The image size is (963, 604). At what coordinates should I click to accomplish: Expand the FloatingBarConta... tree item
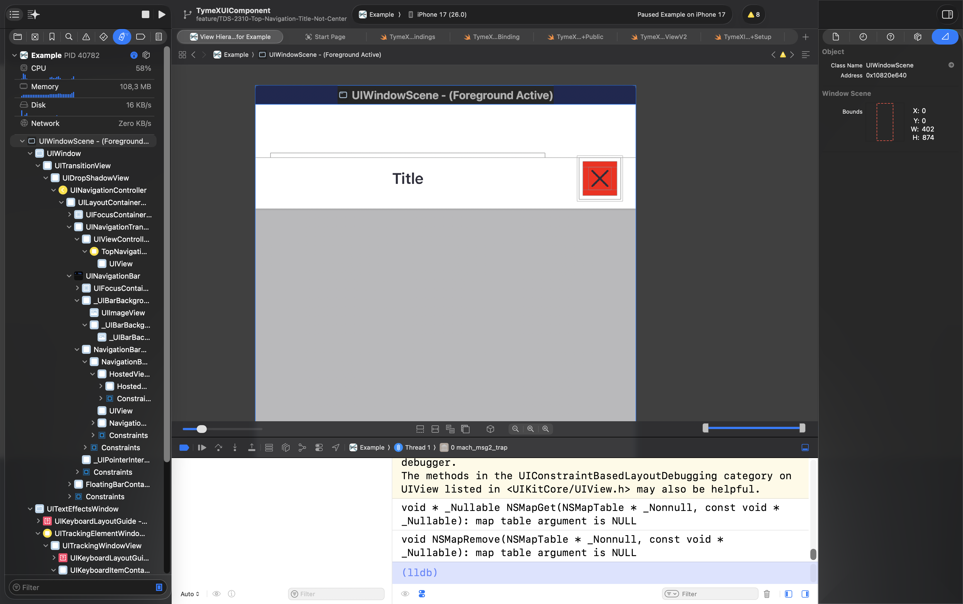click(69, 484)
